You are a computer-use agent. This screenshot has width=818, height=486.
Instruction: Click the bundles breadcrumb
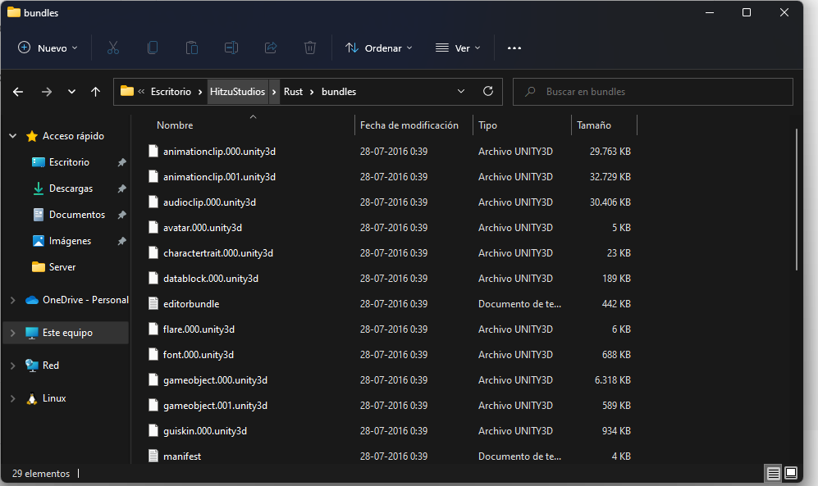[x=339, y=92]
